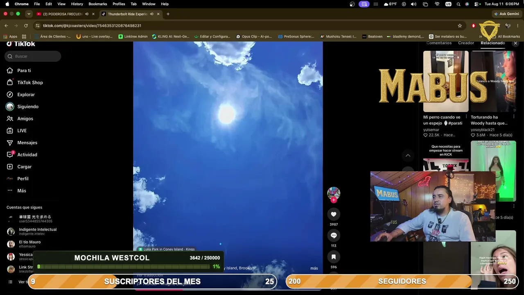Open the Explorar compass icon
Screen dimensions: 524x295
(x=10, y=95)
